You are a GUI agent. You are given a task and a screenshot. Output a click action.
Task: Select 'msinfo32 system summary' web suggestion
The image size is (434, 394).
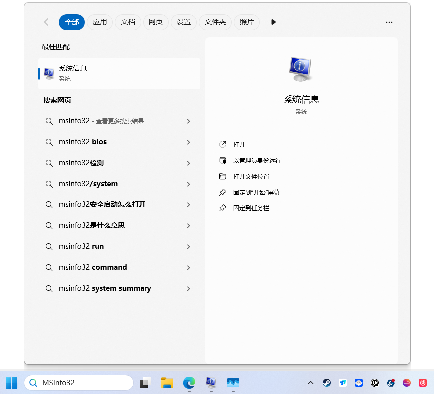[105, 288]
